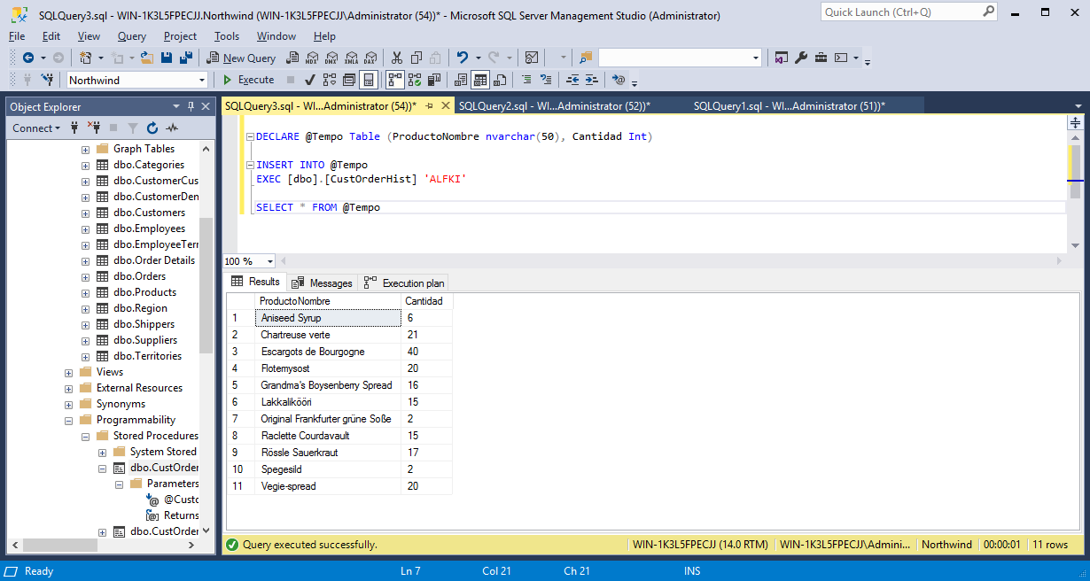Collapse the Programmability folder node

coord(68,420)
